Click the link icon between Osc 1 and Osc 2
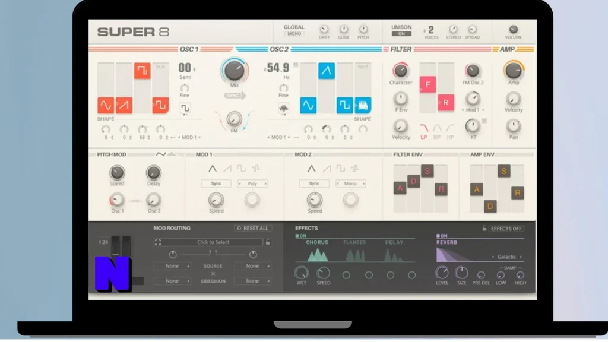Viewport: 608px width, 342px height. (135, 201)
